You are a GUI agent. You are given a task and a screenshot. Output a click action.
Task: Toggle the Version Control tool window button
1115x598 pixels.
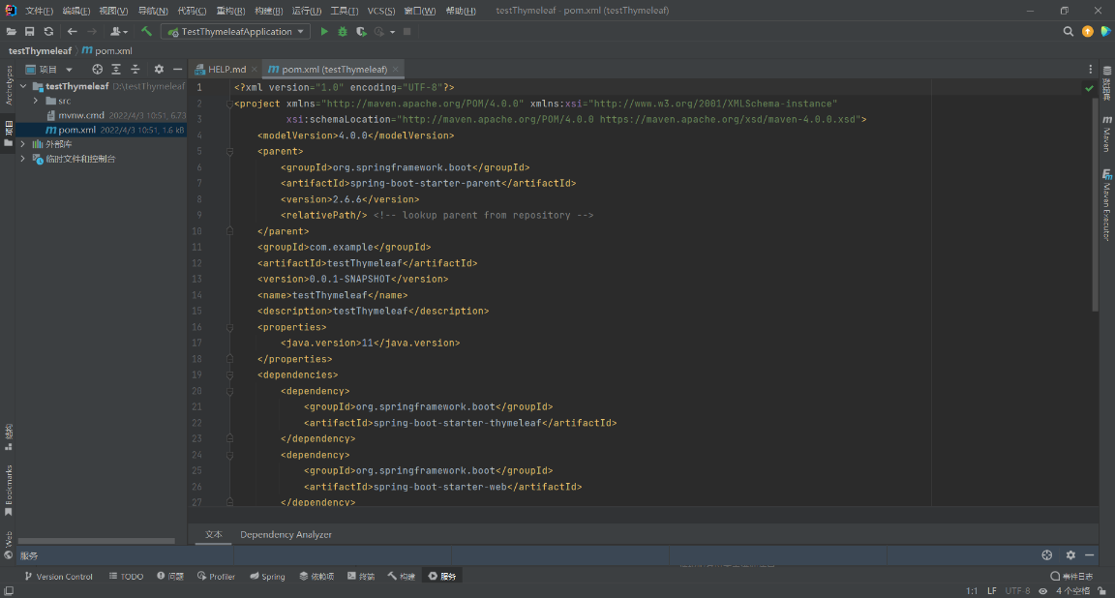pyautogui.click(x=58, y=576)
